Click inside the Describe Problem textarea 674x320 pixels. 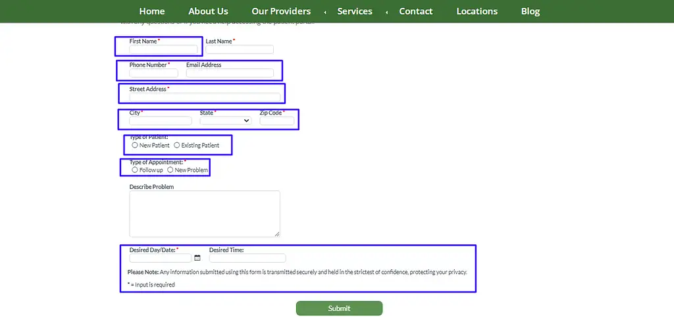point(205,214)
